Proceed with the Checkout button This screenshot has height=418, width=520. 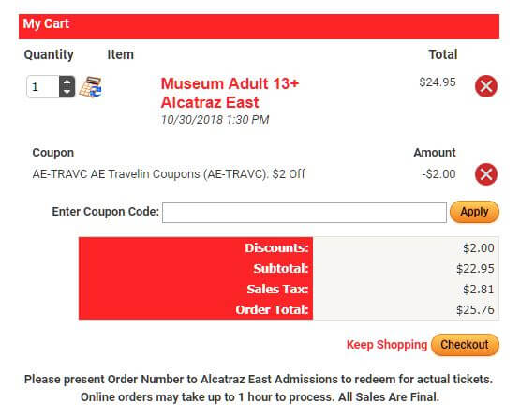[465, 345]
